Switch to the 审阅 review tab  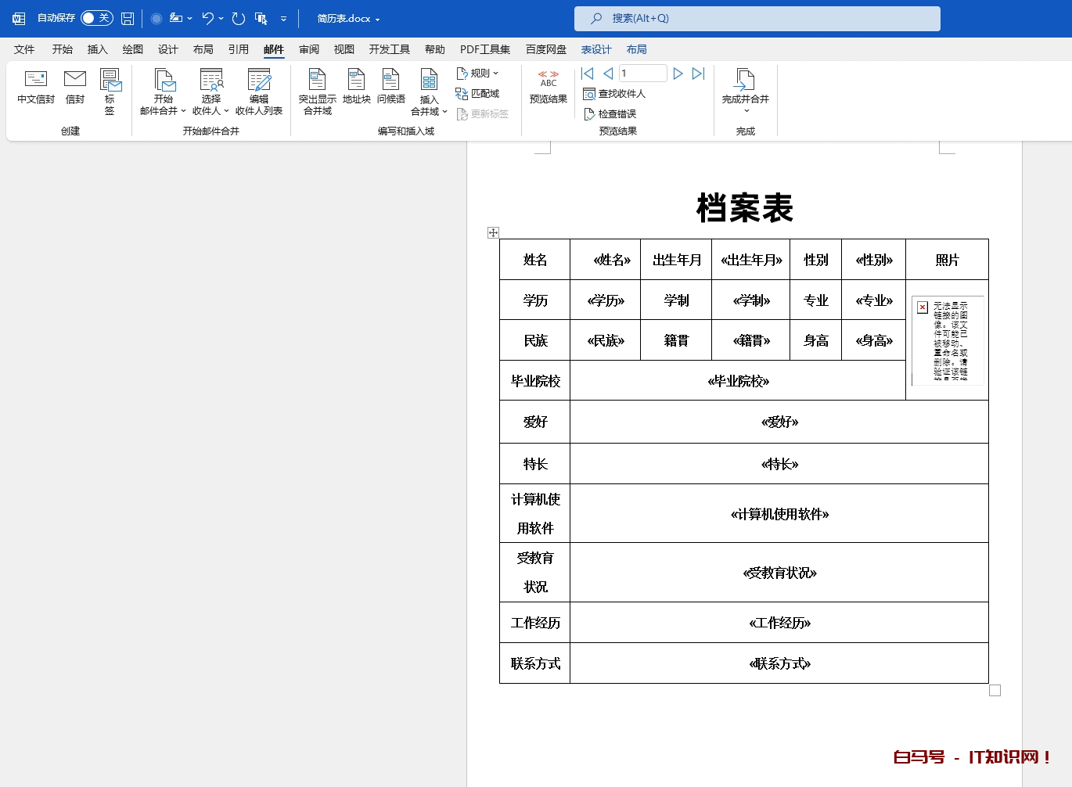click(309, 49)
